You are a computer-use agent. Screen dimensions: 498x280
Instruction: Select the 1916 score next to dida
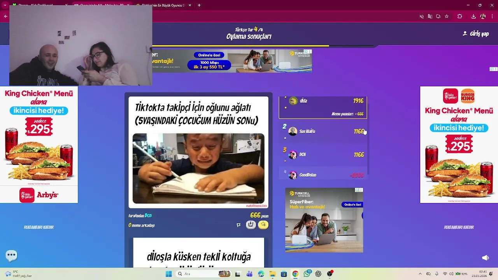tap(358, 101)
